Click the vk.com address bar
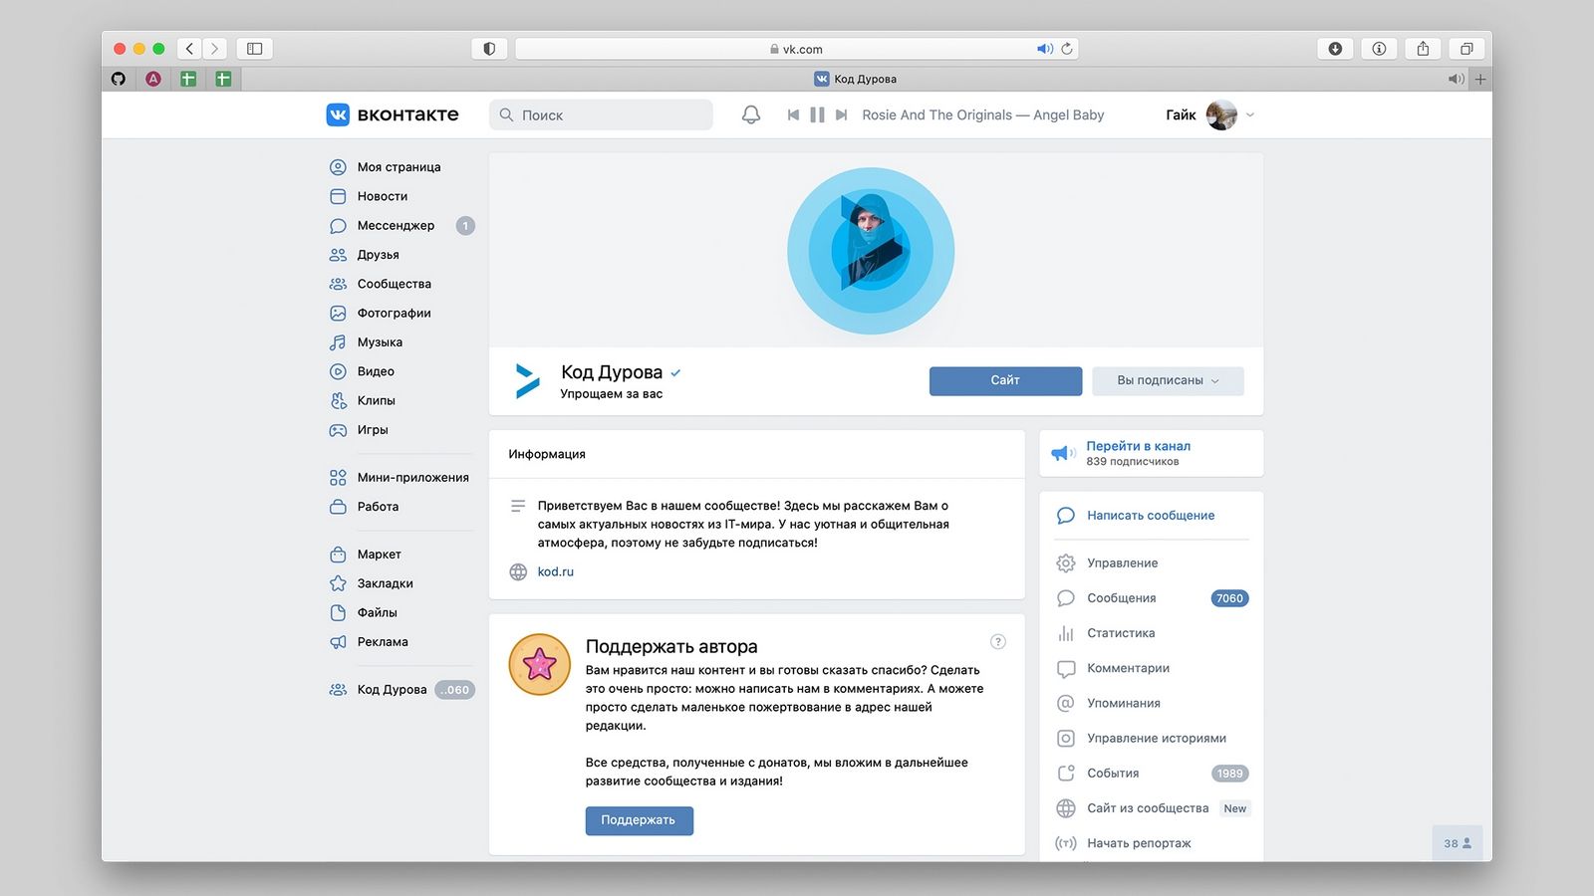 click(796, 48)
